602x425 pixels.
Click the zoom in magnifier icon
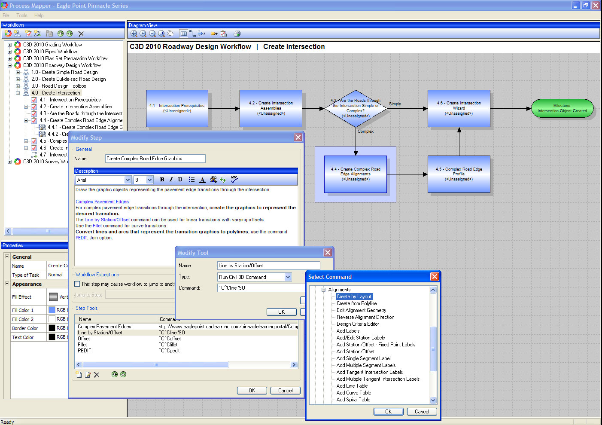coord(143,34)
